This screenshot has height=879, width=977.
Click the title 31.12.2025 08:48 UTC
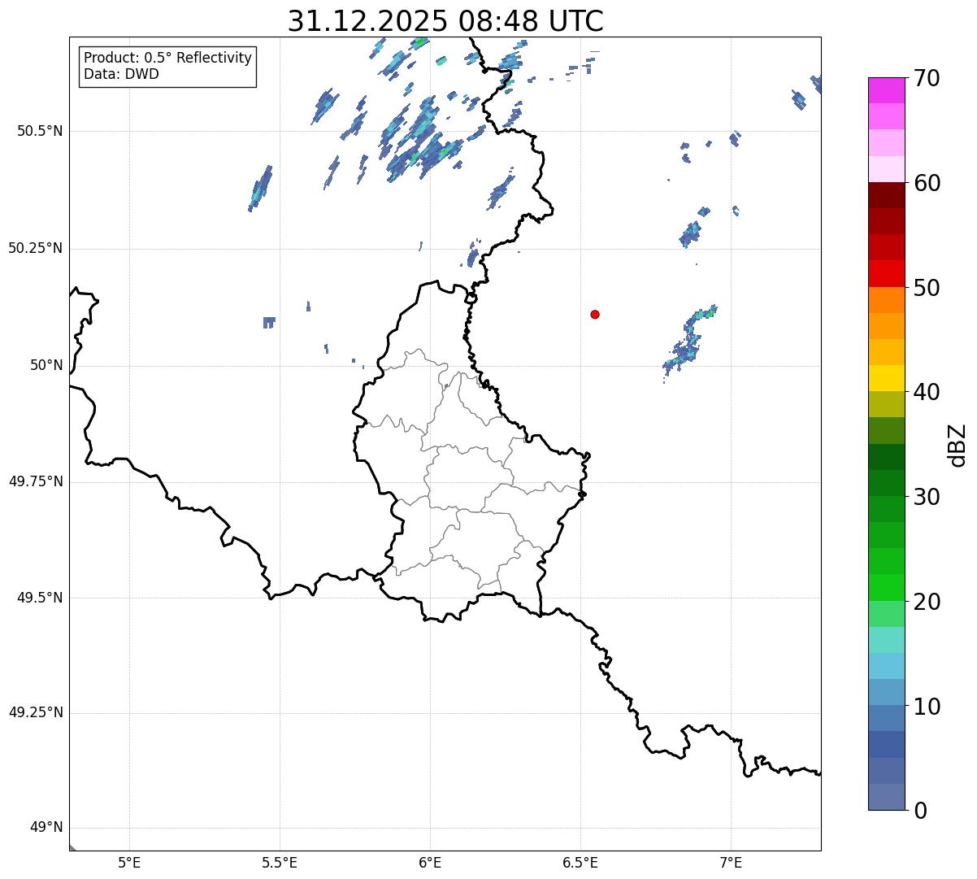[445, 21]
